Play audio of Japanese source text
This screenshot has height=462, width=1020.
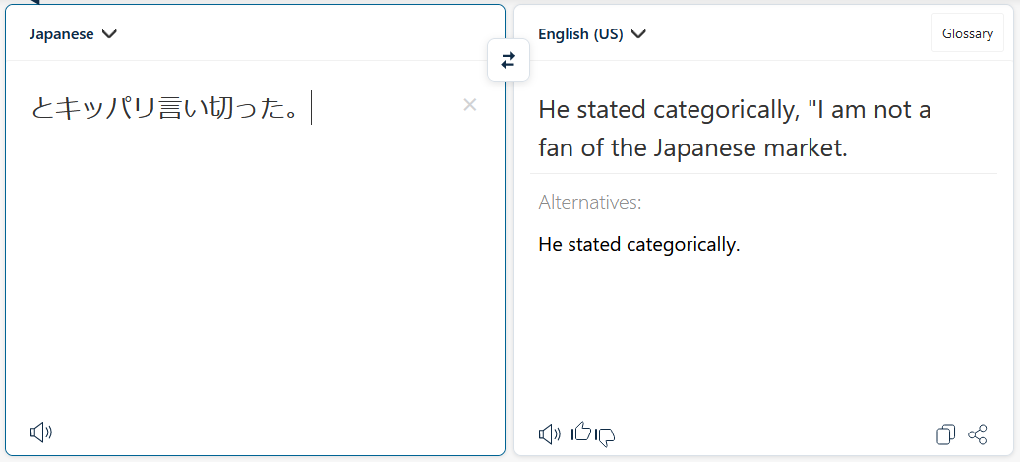point(41,433)
